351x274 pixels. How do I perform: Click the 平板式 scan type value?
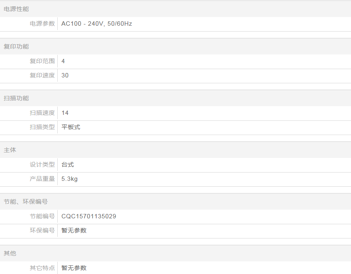[71, 127]
